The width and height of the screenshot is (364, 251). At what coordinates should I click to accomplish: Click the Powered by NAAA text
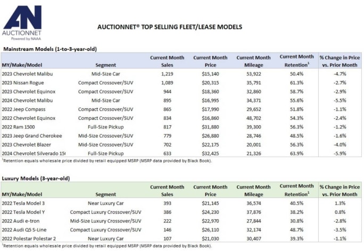point(26,39)
